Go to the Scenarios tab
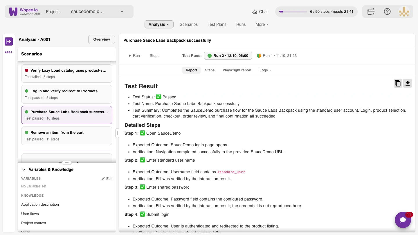Image resolution: width=418 pixels, height=235 pixels. [x=189, y=24]
